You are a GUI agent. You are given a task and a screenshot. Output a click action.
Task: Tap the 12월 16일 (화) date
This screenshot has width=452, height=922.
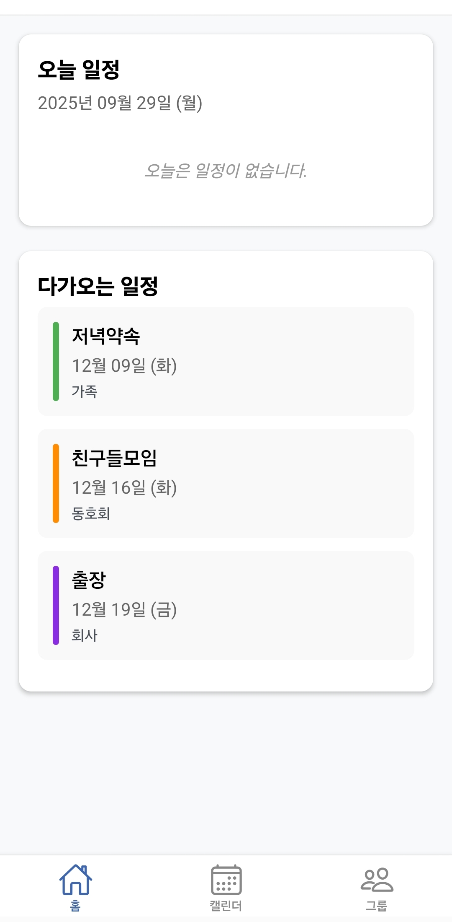coord(124,488)
